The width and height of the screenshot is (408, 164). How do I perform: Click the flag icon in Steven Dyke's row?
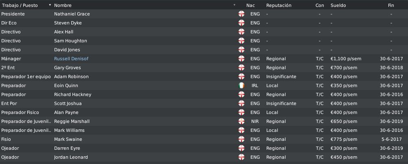[241, 23]
